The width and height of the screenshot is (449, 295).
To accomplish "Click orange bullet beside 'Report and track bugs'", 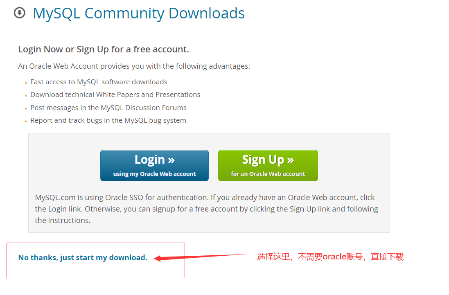I will [x=26, y=122].
